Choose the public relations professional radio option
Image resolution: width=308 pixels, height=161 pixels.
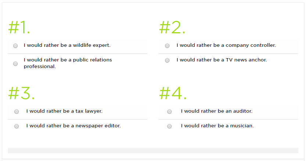tap(15, 64)
